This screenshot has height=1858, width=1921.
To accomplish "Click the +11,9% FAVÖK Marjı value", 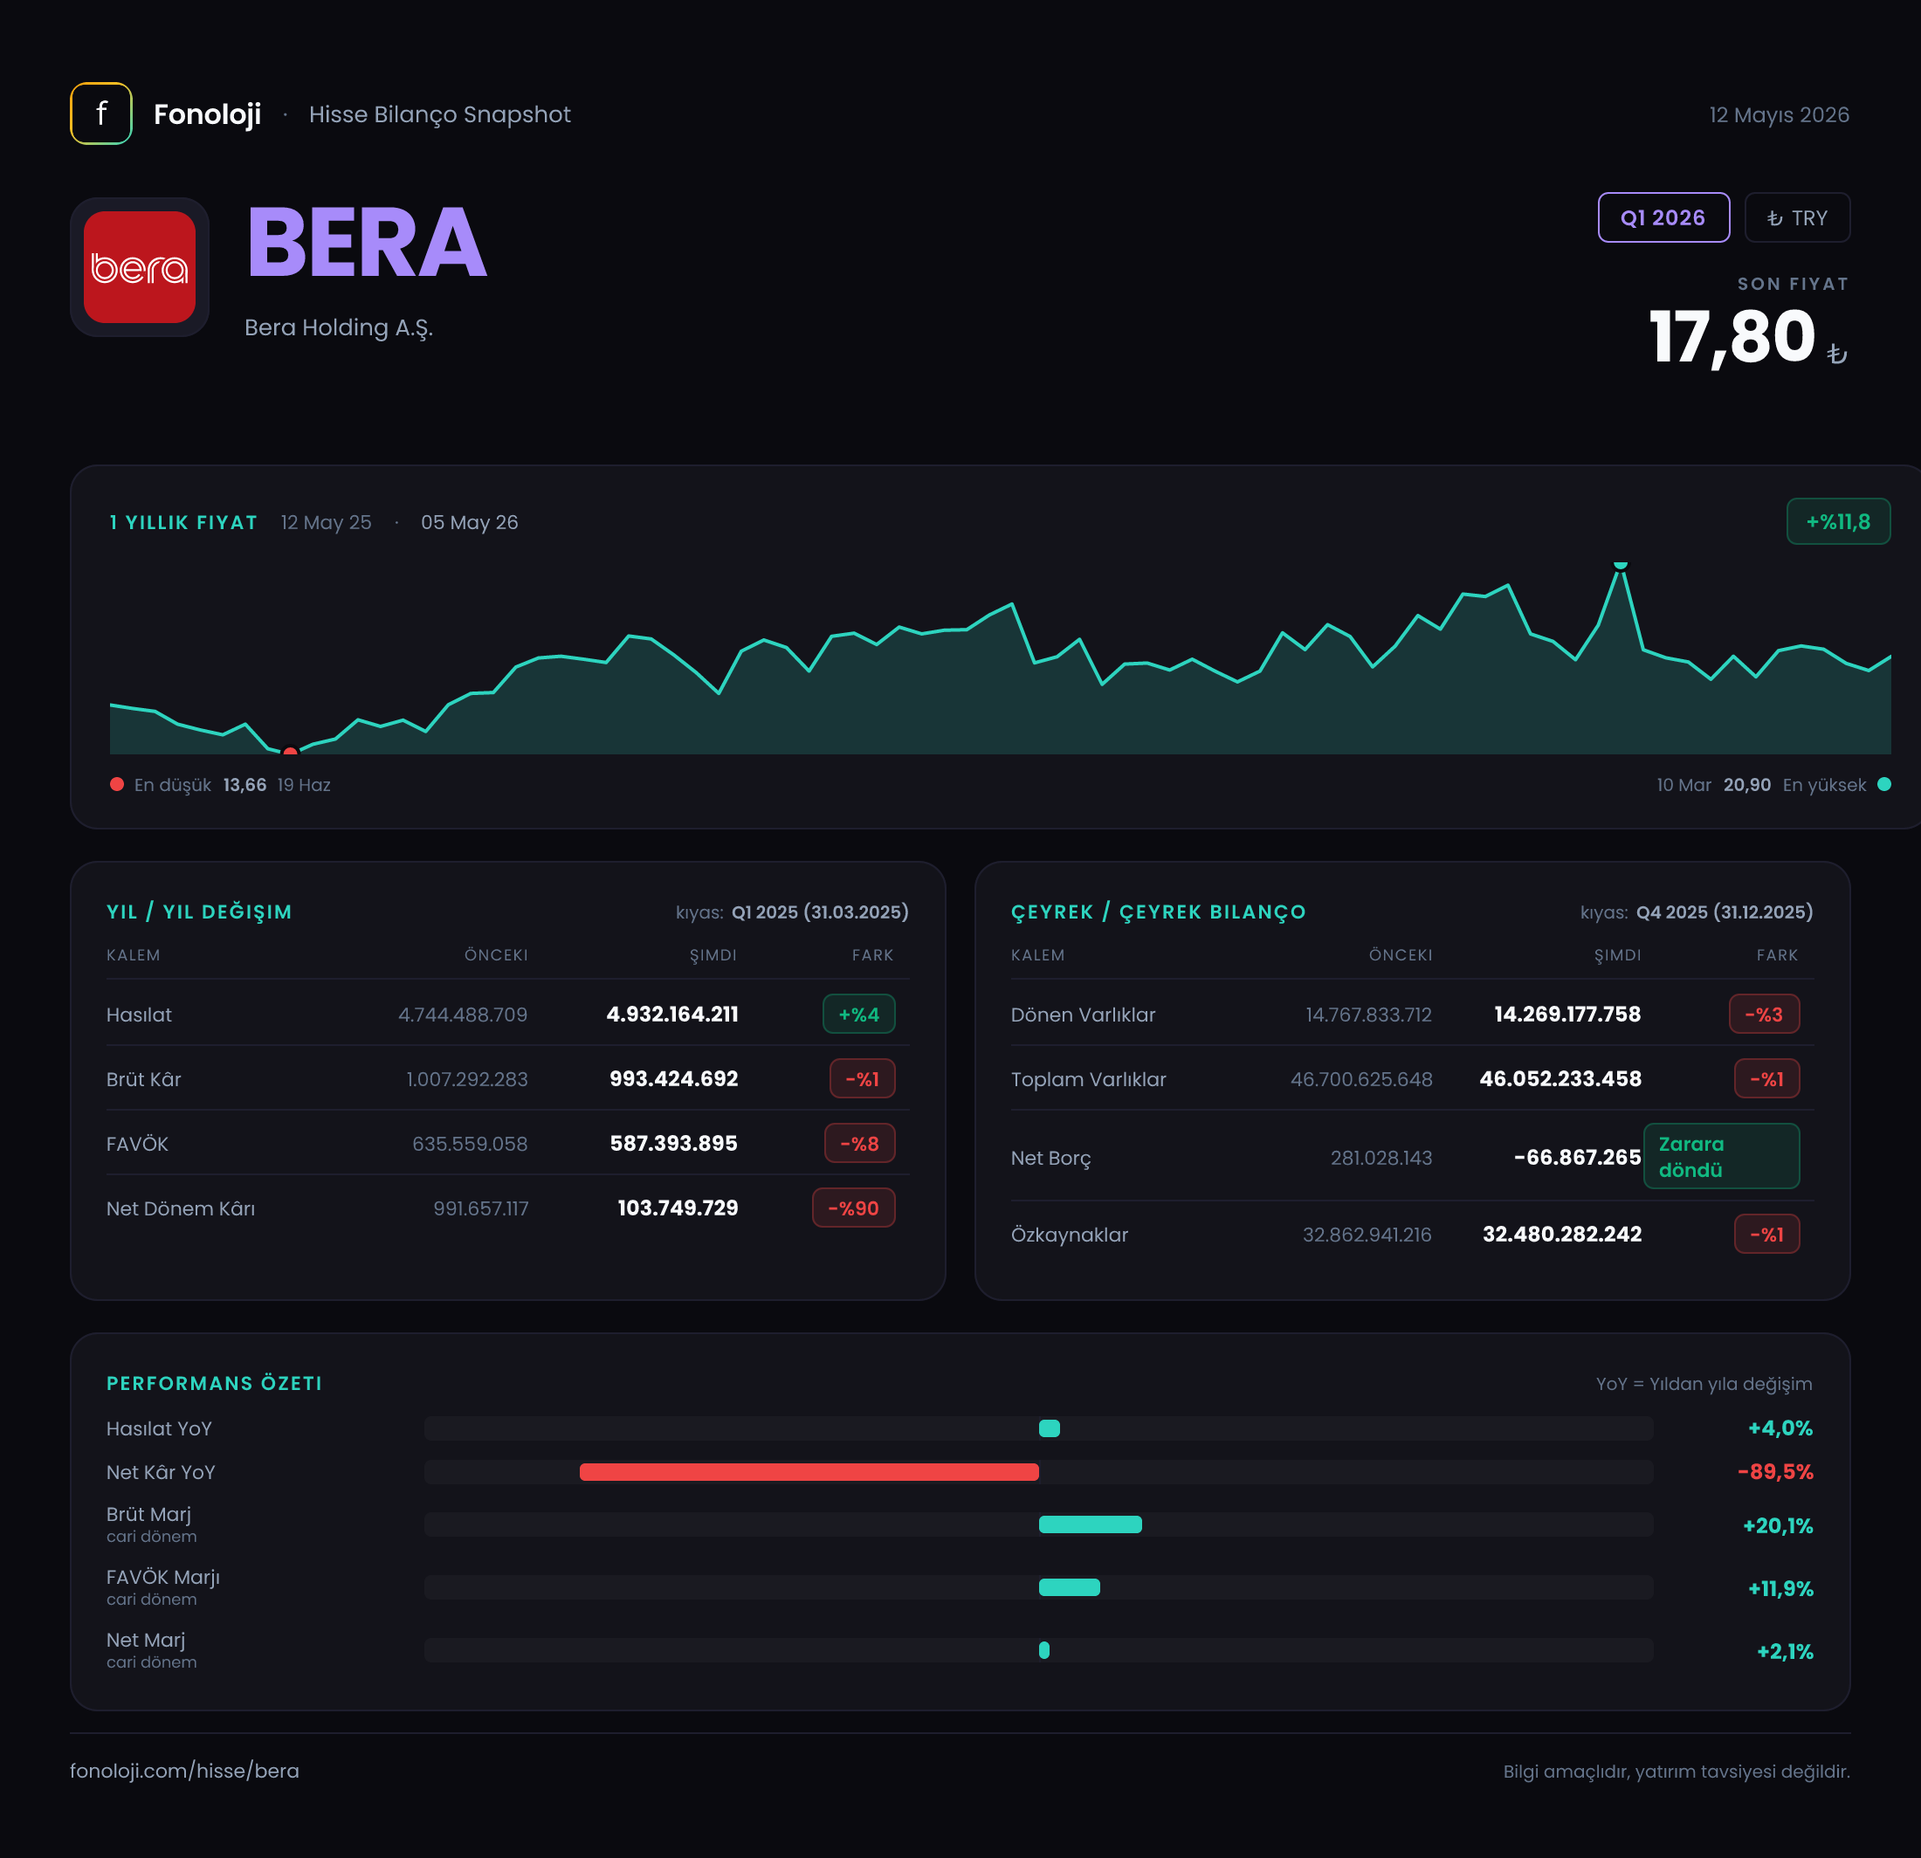I will click(1780, 1588).
